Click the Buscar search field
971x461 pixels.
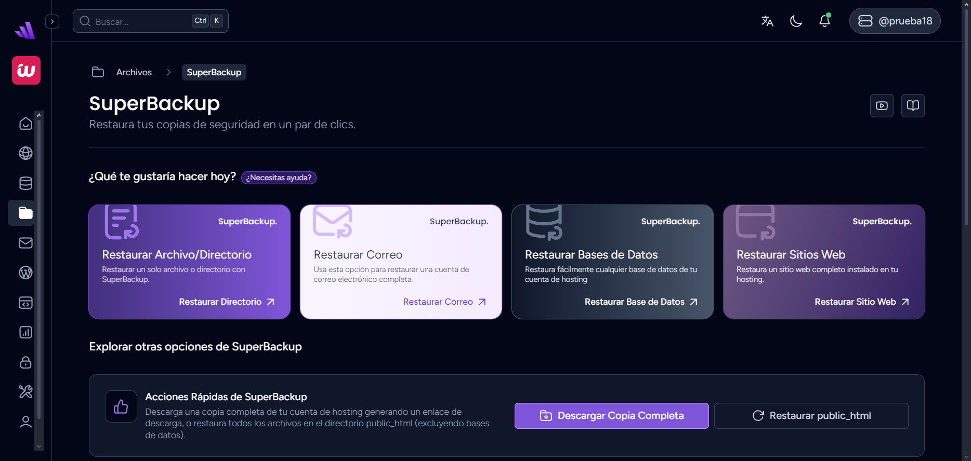pyautogui.click(x=140, y=21)
